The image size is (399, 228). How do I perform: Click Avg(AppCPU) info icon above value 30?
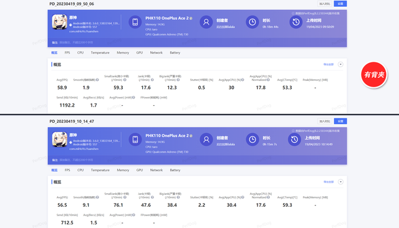(x=243, y=80)
